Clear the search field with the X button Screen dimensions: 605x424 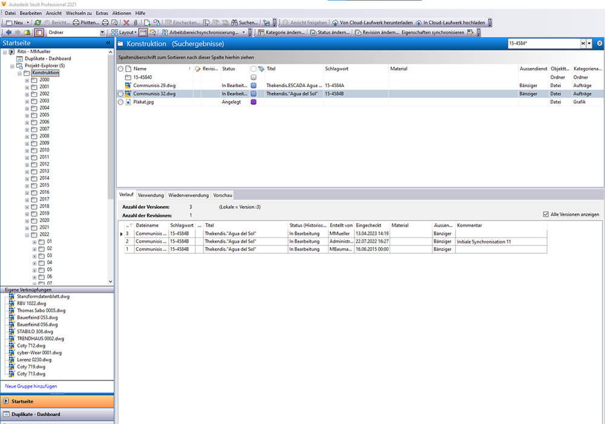[x=583, y=43]
